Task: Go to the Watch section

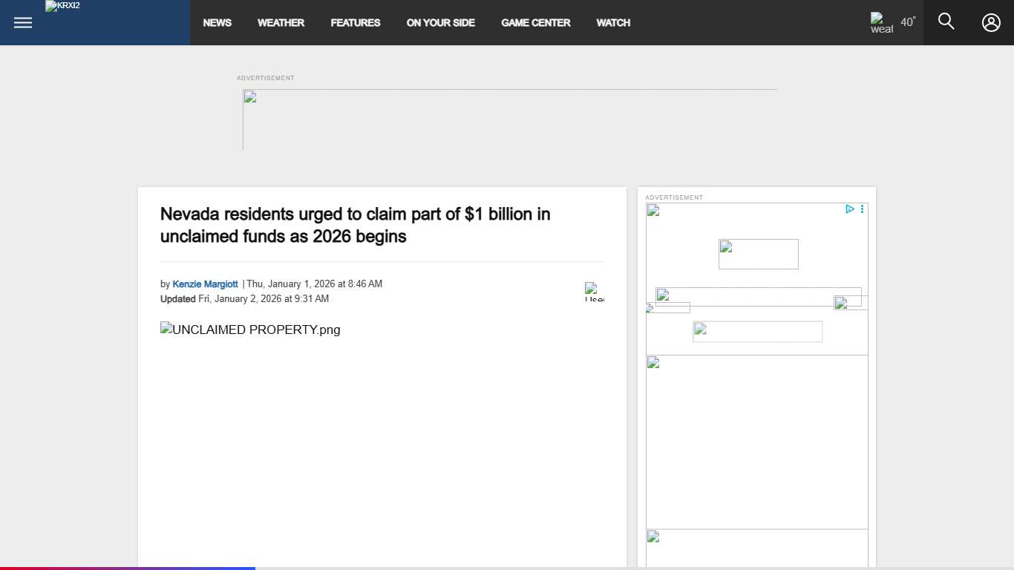Action: point(613,23)
